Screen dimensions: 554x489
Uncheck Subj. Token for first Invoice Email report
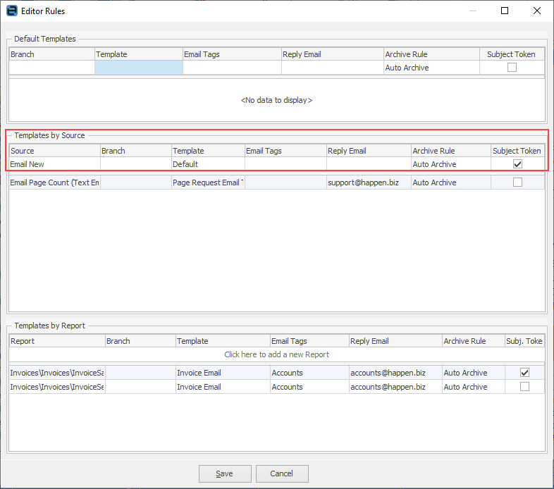click(x=524, y=373)
